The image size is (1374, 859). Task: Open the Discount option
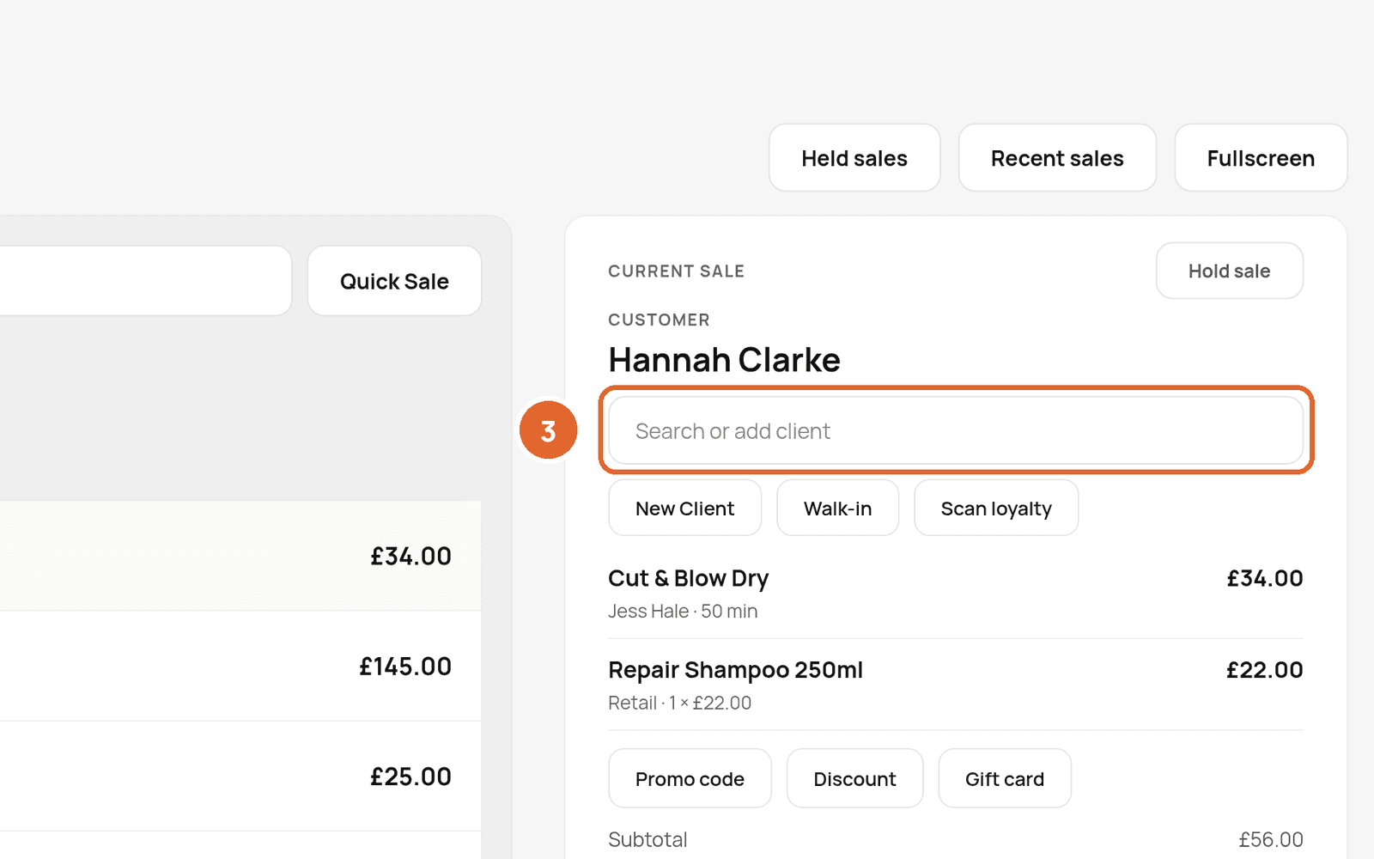pos(854,779)
